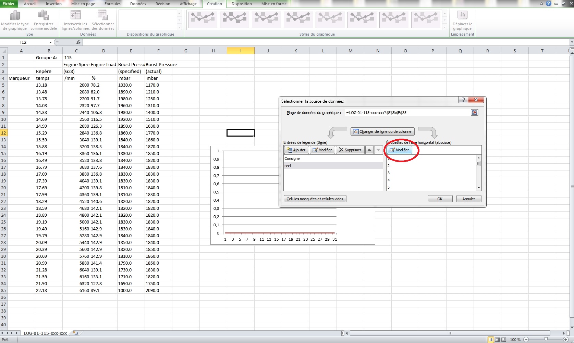Expand the chart styles gallery
The width and height of the screenshot is (574, 343).
pyautogui.click(x=444, y=27)
